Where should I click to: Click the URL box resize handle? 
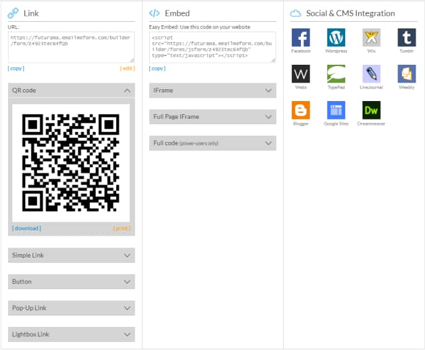[132, 61]
